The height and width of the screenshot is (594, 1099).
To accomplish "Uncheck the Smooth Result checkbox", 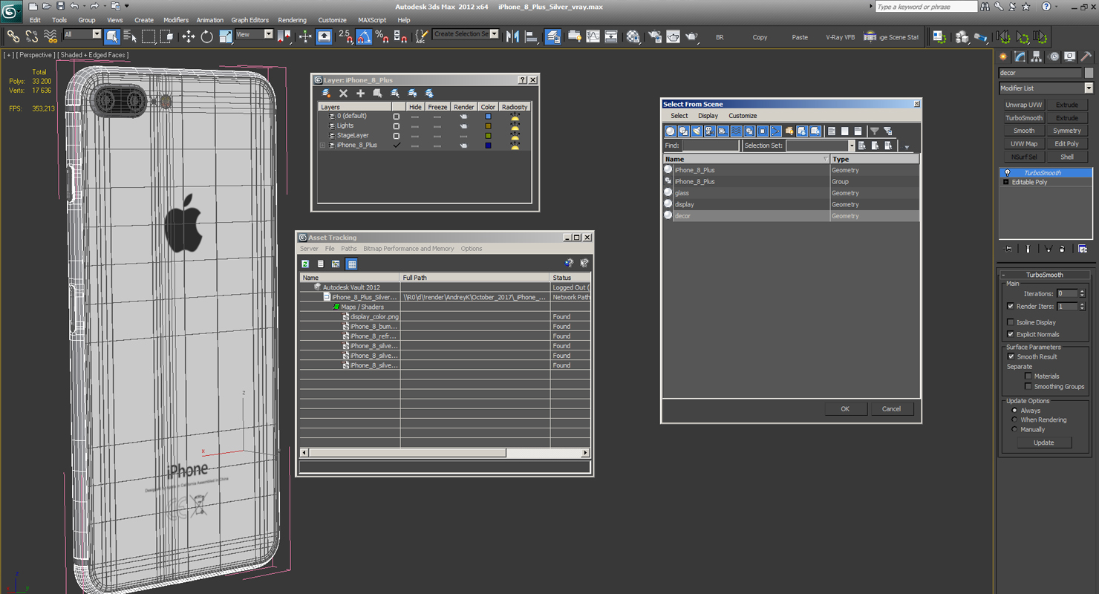I will tap(1010, 356).
